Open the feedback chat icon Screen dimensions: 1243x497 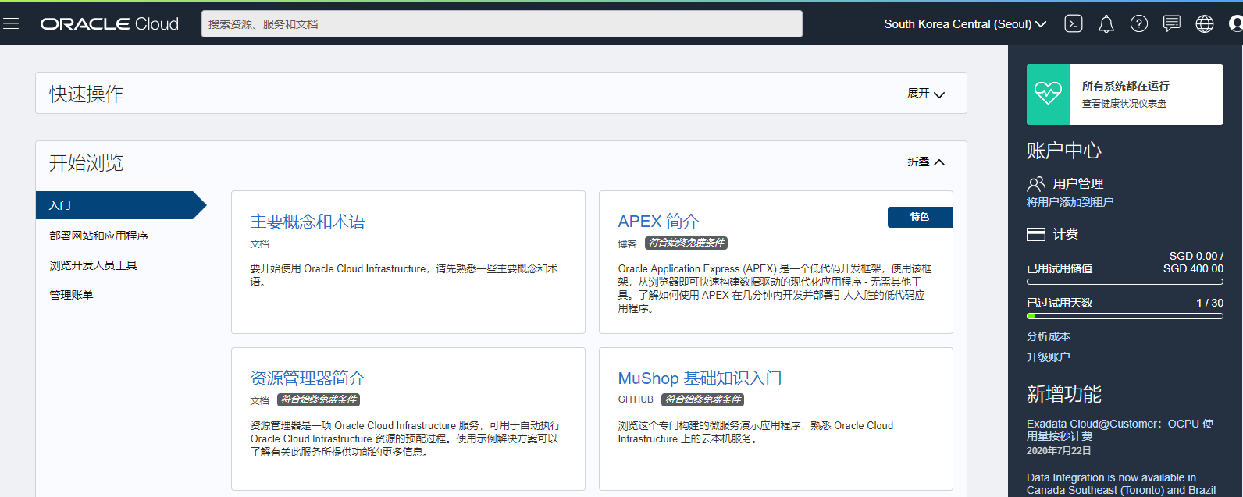coord(1172,23)
